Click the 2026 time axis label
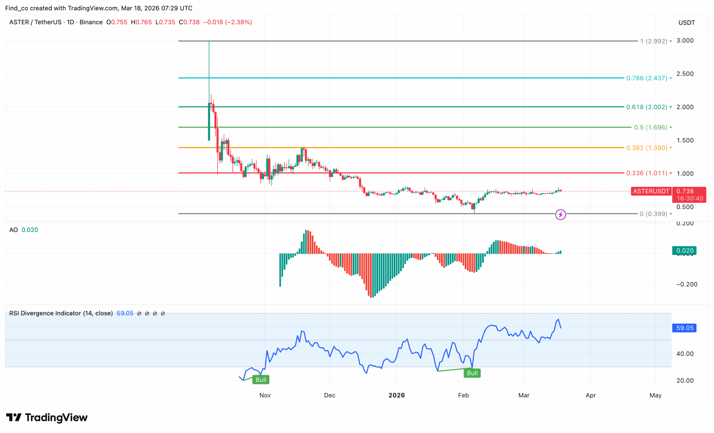The image size is (714, 433). (x=397, y=395)
